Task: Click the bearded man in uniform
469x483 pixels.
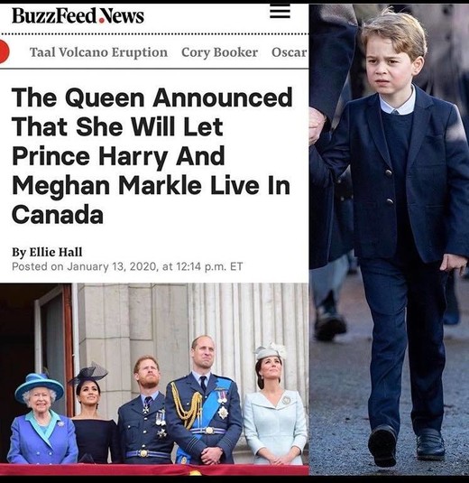Action: [x=145, y=412]
